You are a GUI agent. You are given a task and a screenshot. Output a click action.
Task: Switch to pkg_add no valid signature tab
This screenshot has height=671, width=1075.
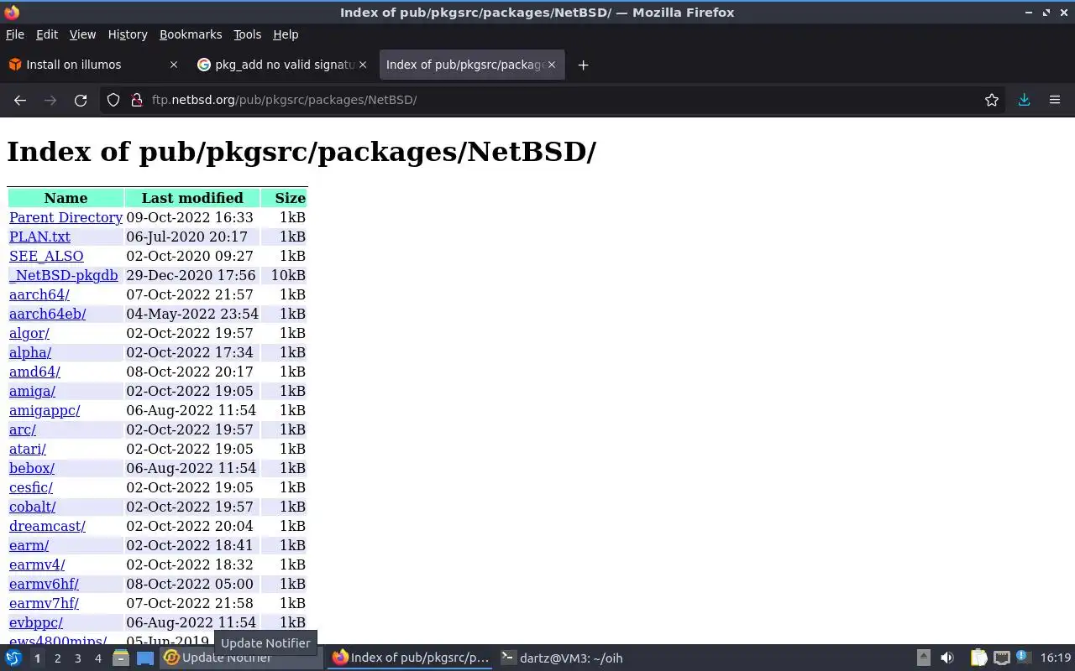(284, 65)
